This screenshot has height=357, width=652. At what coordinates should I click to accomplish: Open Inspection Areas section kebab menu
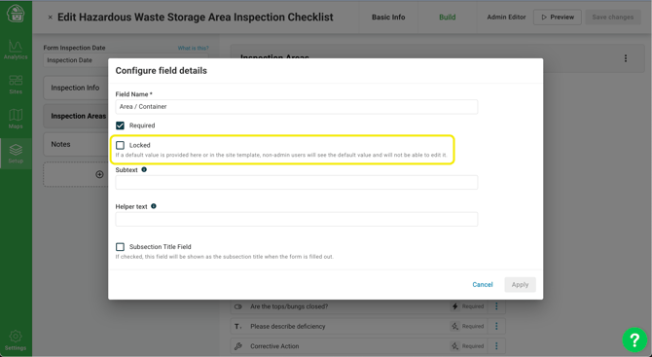point(626,58)
